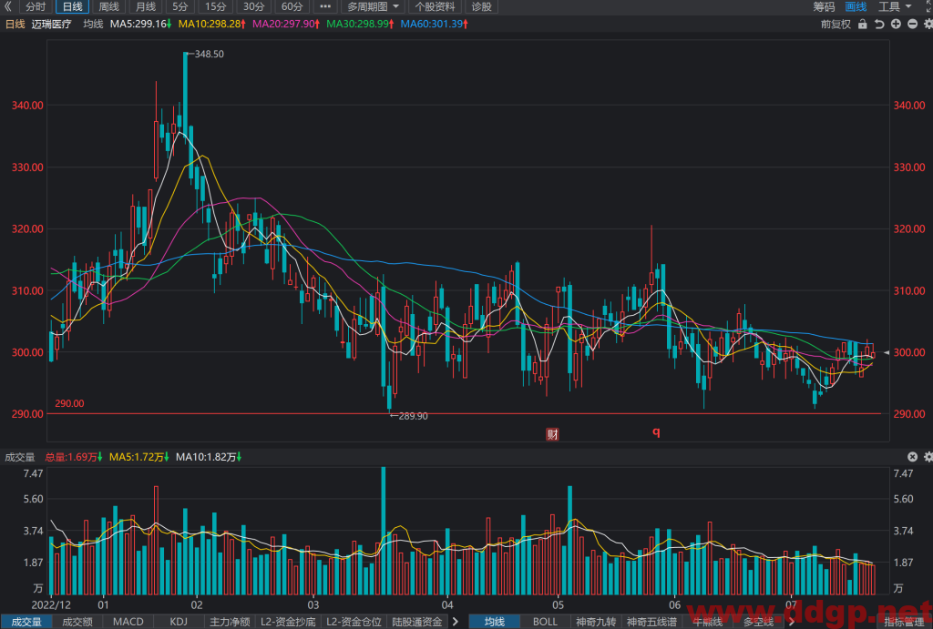Click 成交量 volume panel label
Image resolution: width=933 pixels, height=629 pixels.
20,457
